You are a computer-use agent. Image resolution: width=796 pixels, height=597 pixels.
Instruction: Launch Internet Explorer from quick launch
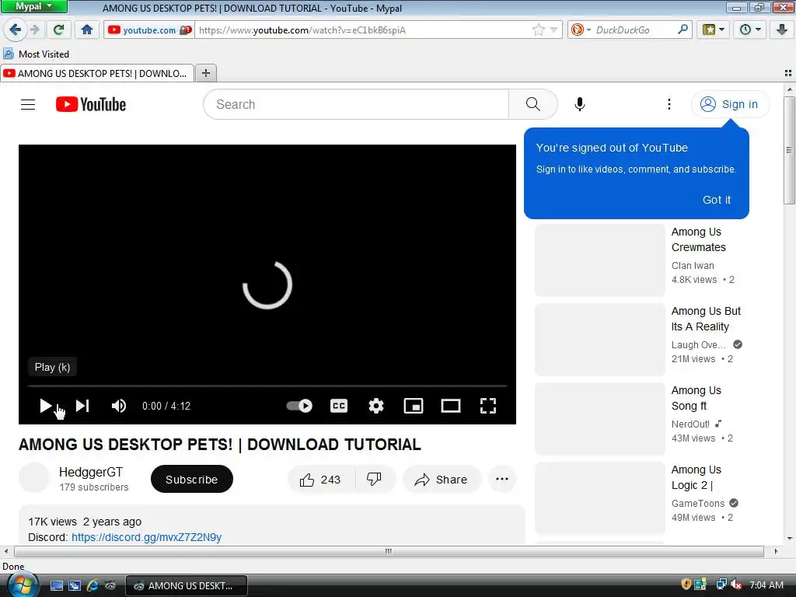[x=93, y=585]
